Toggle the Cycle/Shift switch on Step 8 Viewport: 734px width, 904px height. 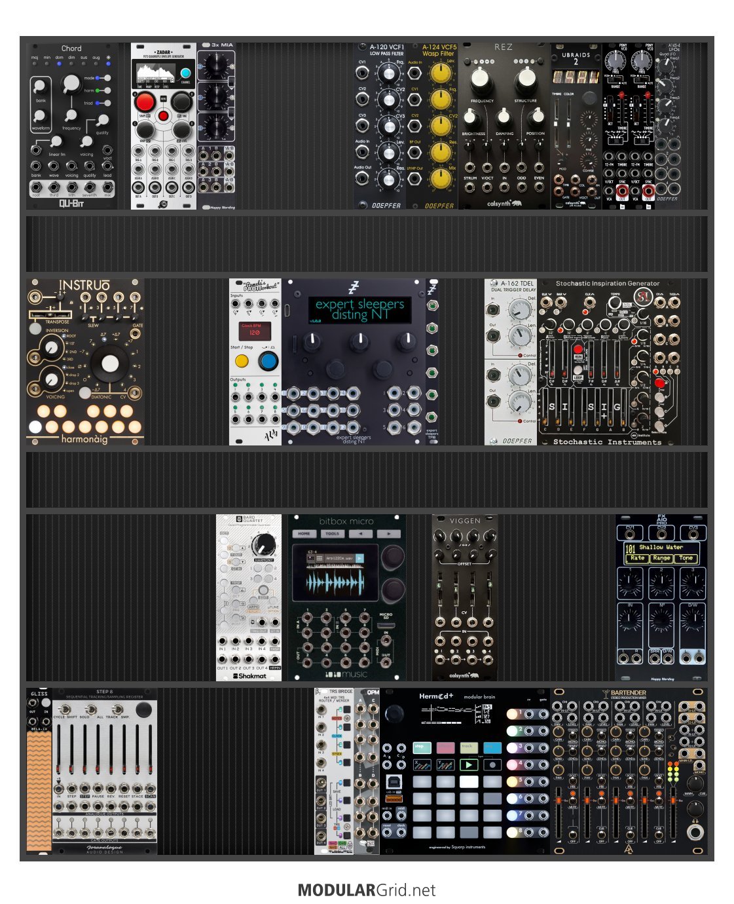point(65,709)
